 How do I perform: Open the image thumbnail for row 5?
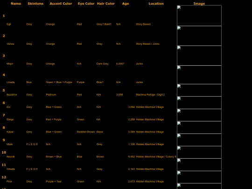(199, 91)
